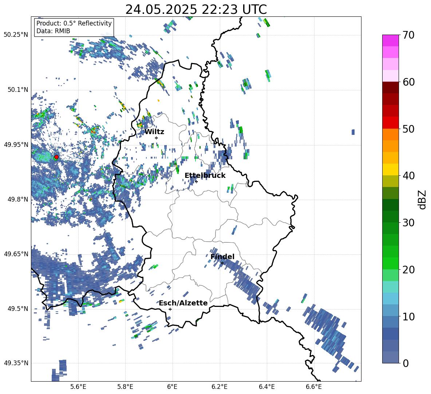Screen dimensions: 431x394
Task: Click the 5.6°E longitude label
Action: (x=78, y=387)
